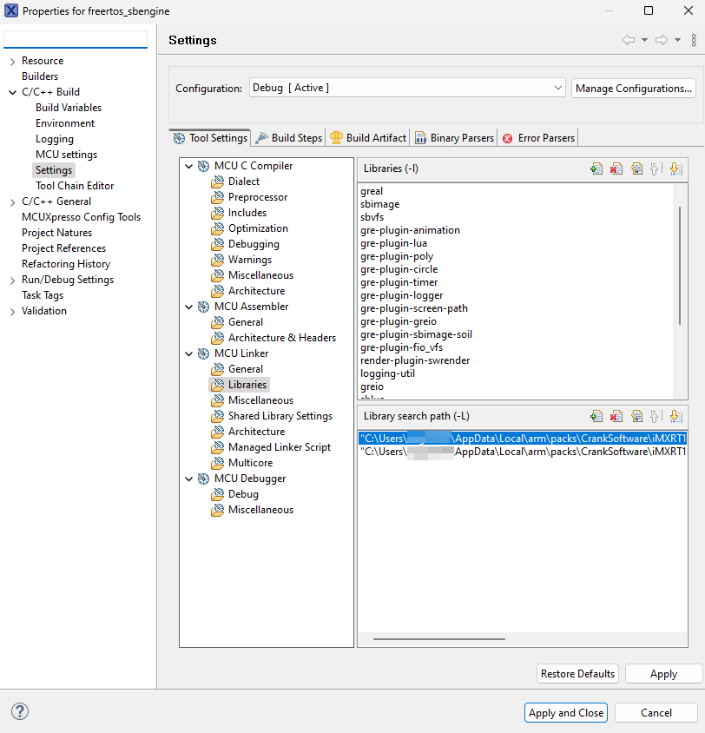
Task: Collapse the MCU Linker tree section
Action: [x=189, y=353]
